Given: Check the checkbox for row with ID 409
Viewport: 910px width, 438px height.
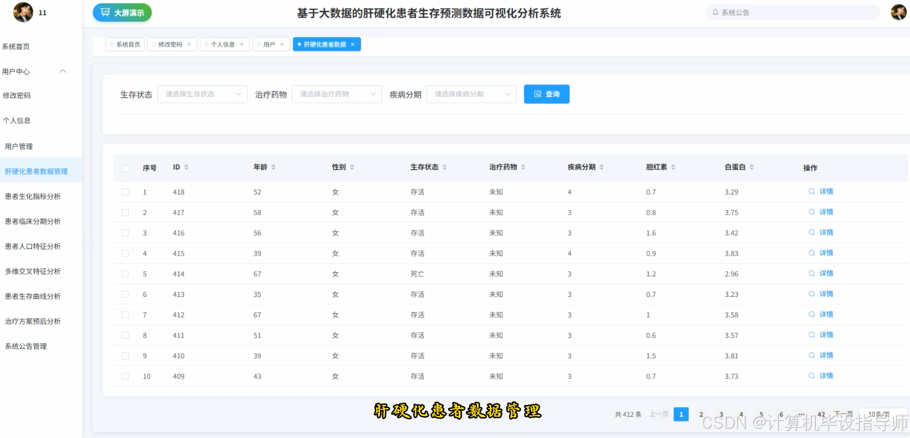Looking at the screenshot, I should click(125, 376).
